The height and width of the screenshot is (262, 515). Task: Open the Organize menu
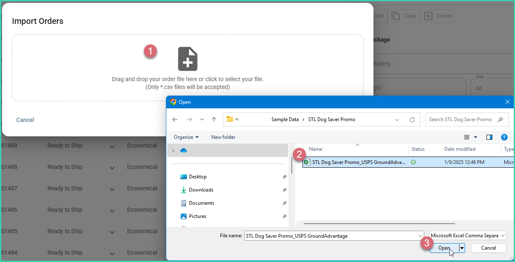pyautogui.click(x=186, y=137)
